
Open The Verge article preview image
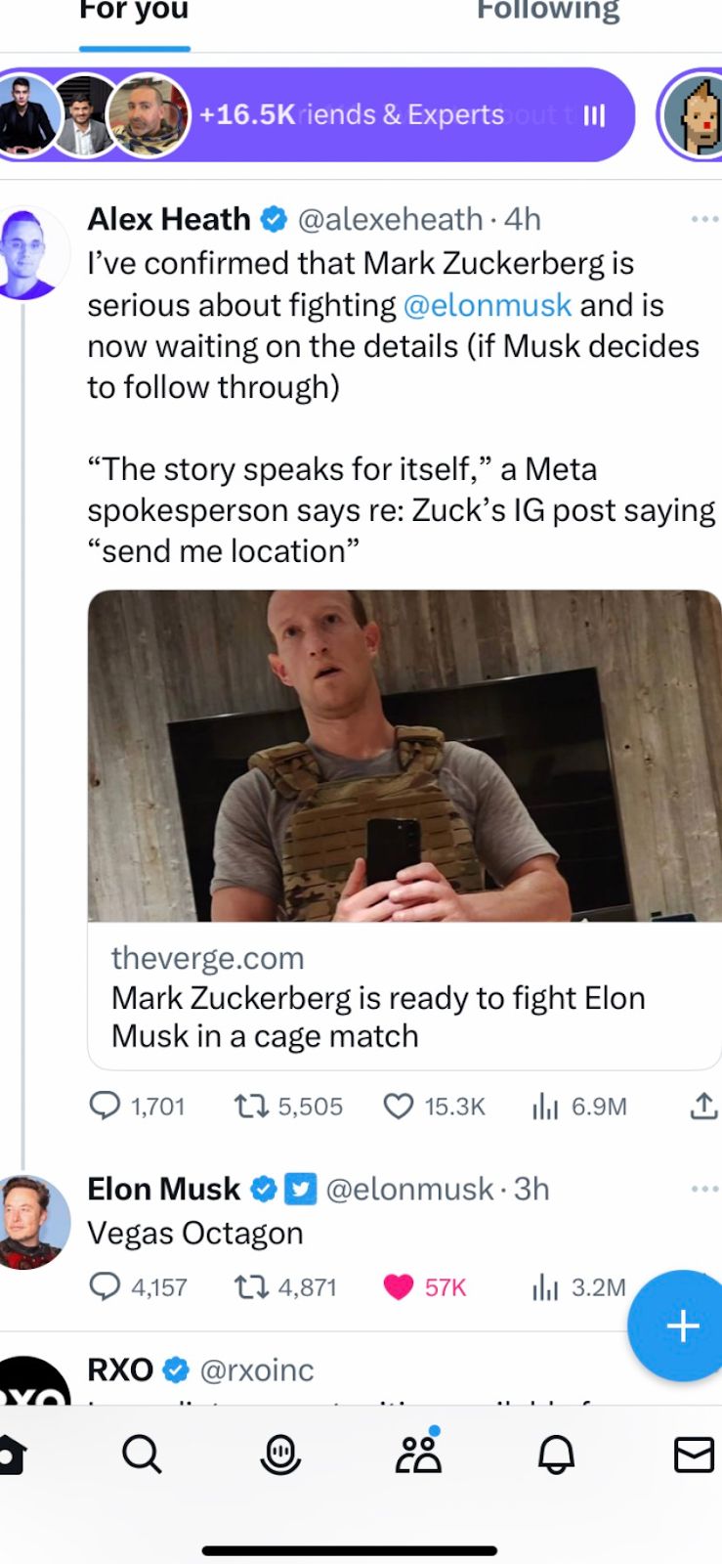(404, 756)
